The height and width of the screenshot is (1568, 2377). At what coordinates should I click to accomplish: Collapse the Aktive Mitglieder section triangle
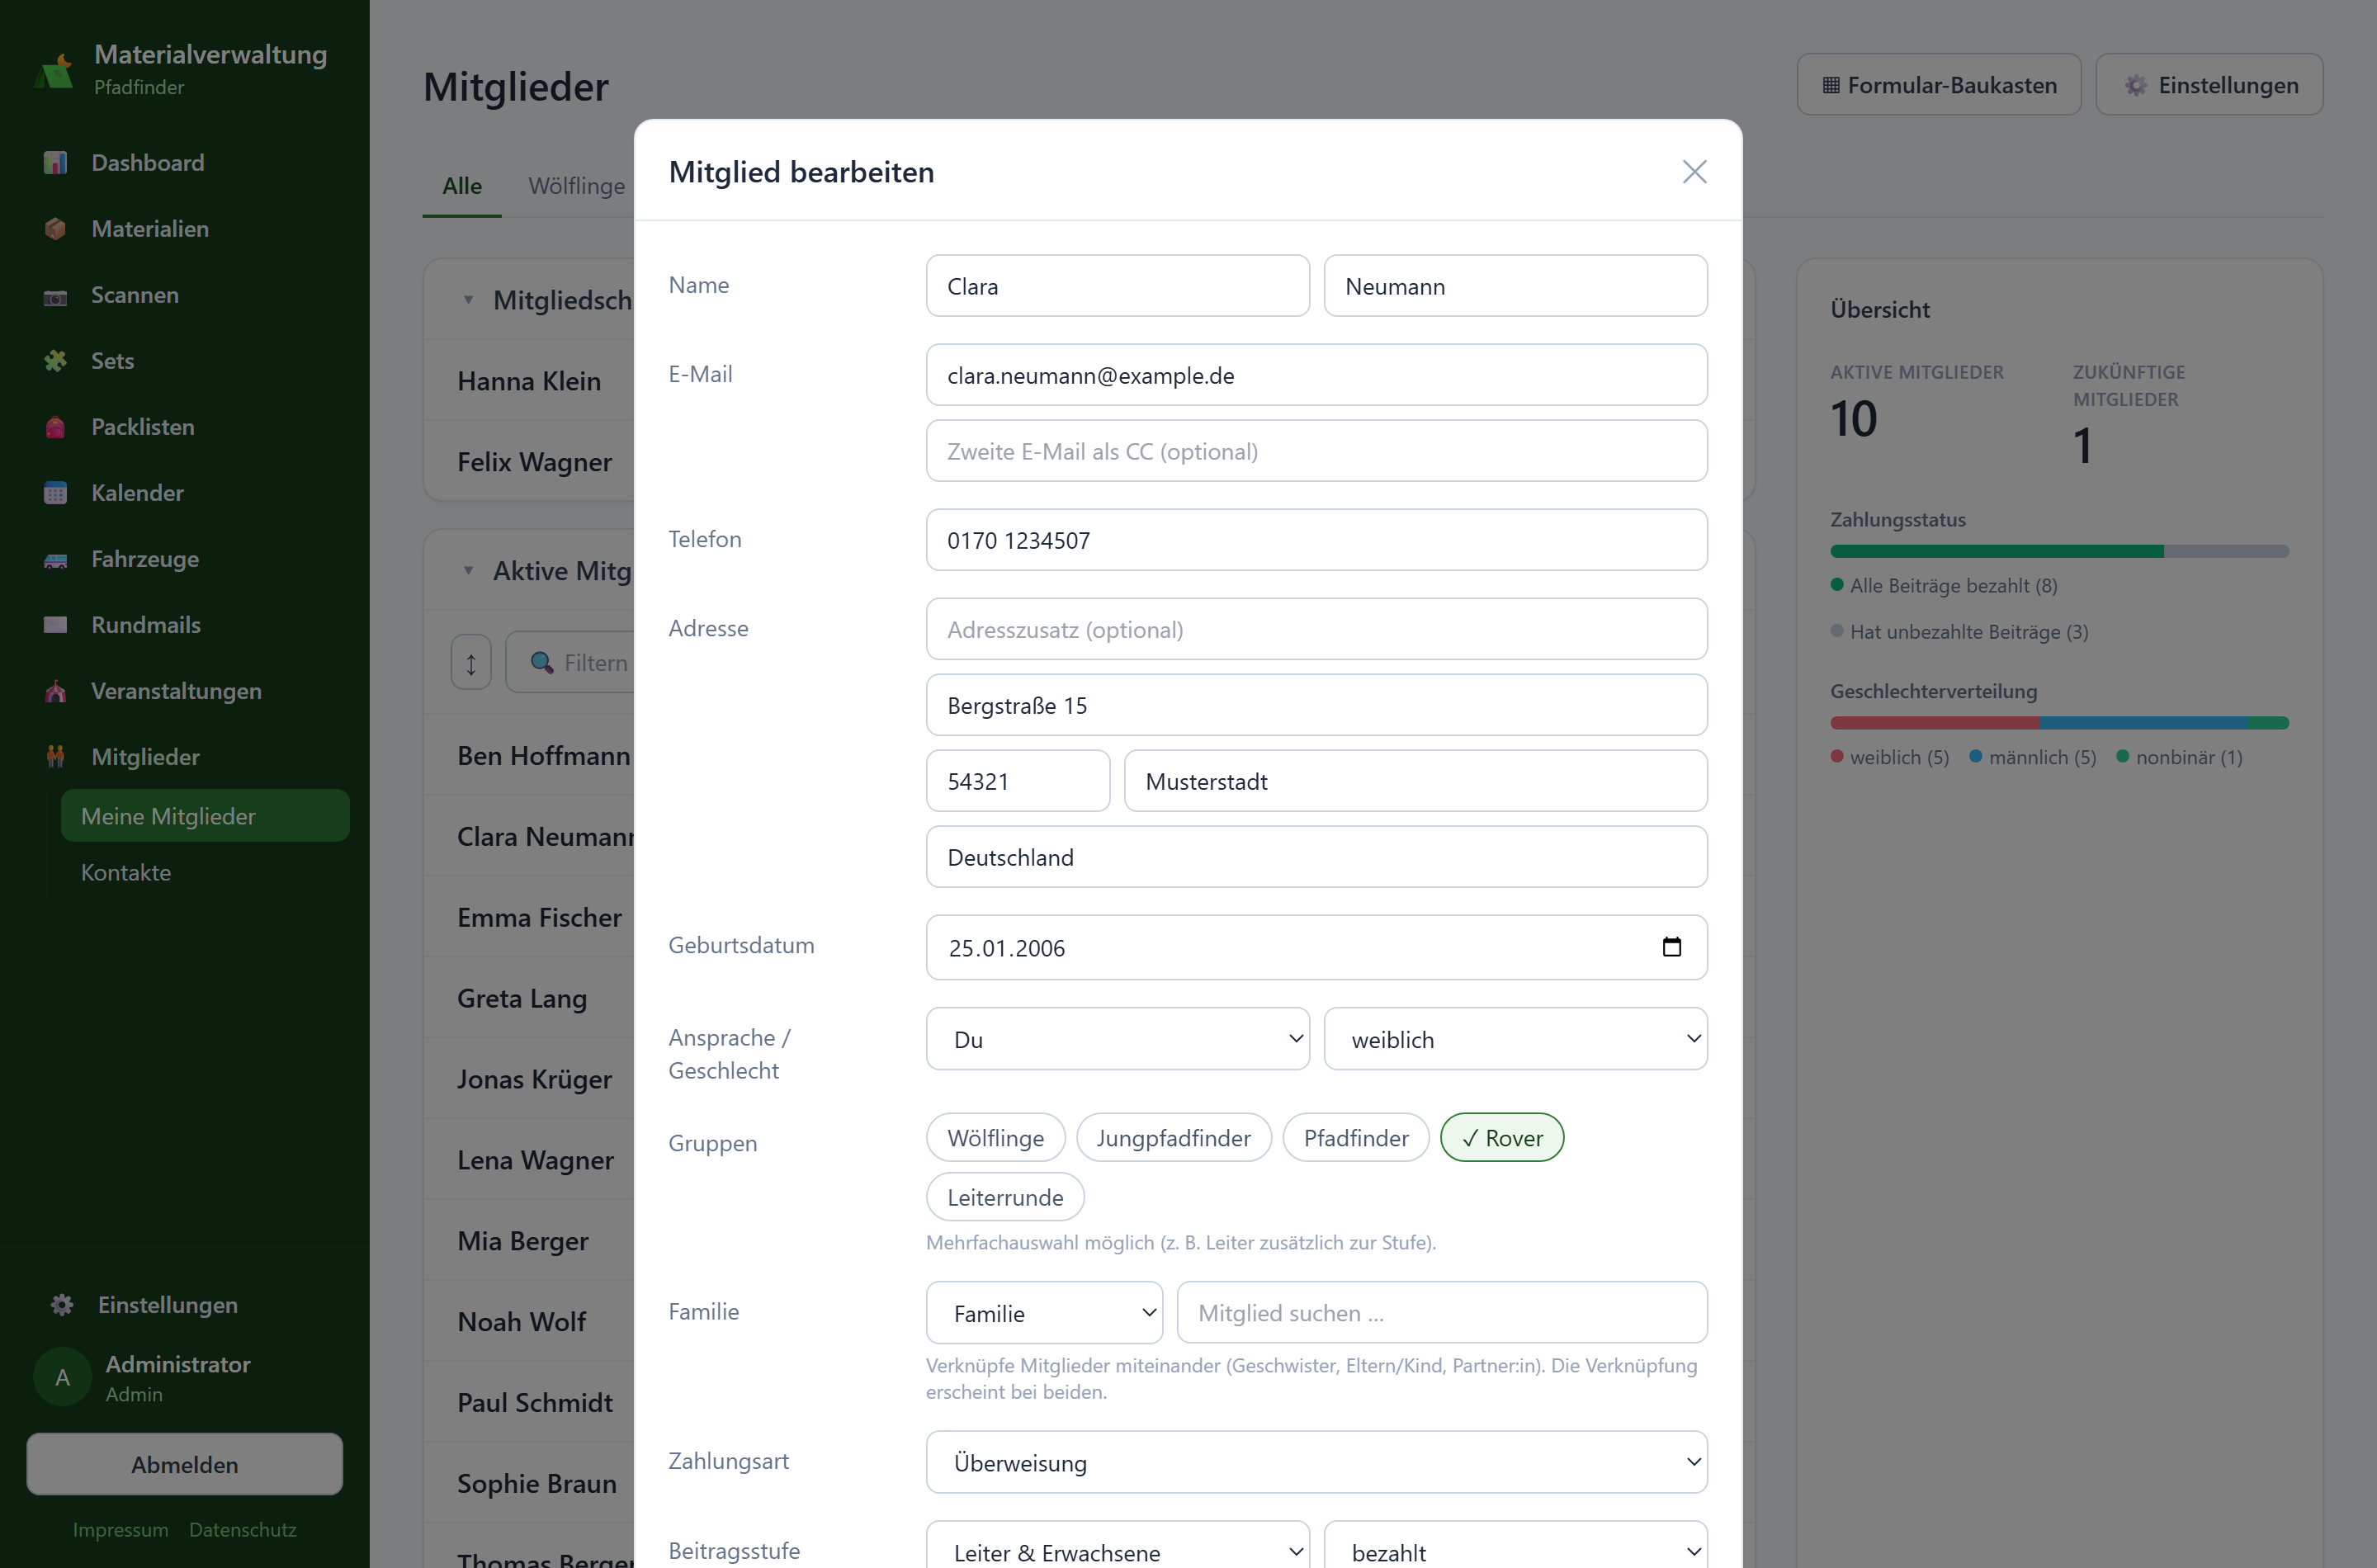468,571
